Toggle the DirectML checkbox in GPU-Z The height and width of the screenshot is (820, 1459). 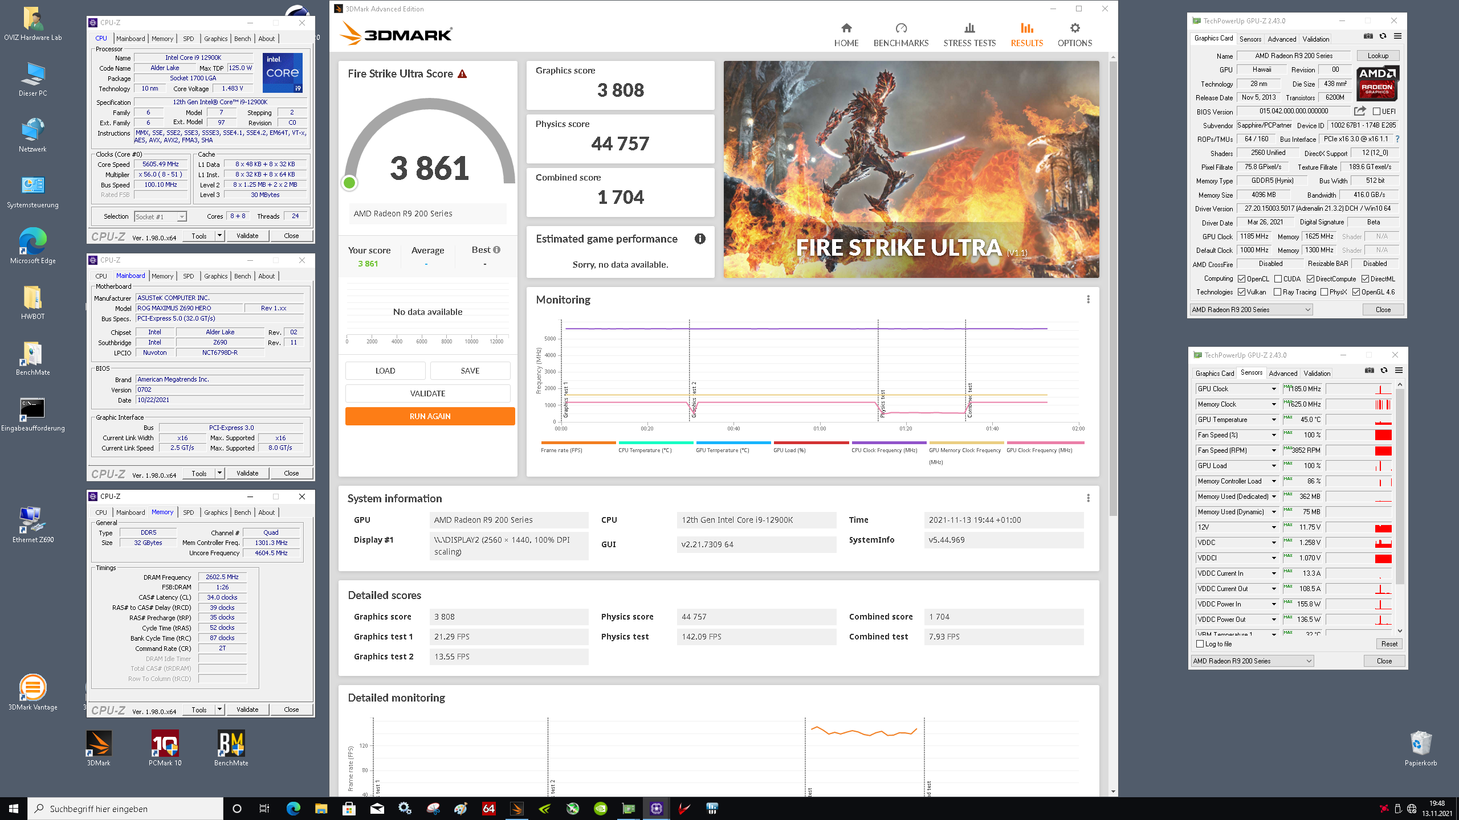coord(1365,279)
